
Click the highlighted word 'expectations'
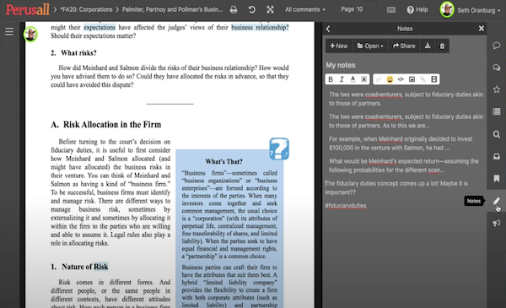coord(100,28)
